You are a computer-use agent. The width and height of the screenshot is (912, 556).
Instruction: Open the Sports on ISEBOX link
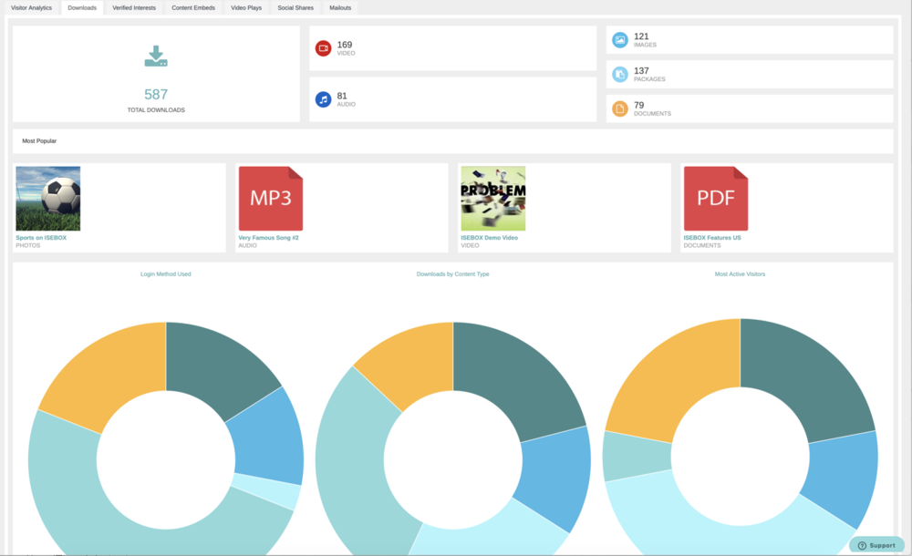pos(41,238)
